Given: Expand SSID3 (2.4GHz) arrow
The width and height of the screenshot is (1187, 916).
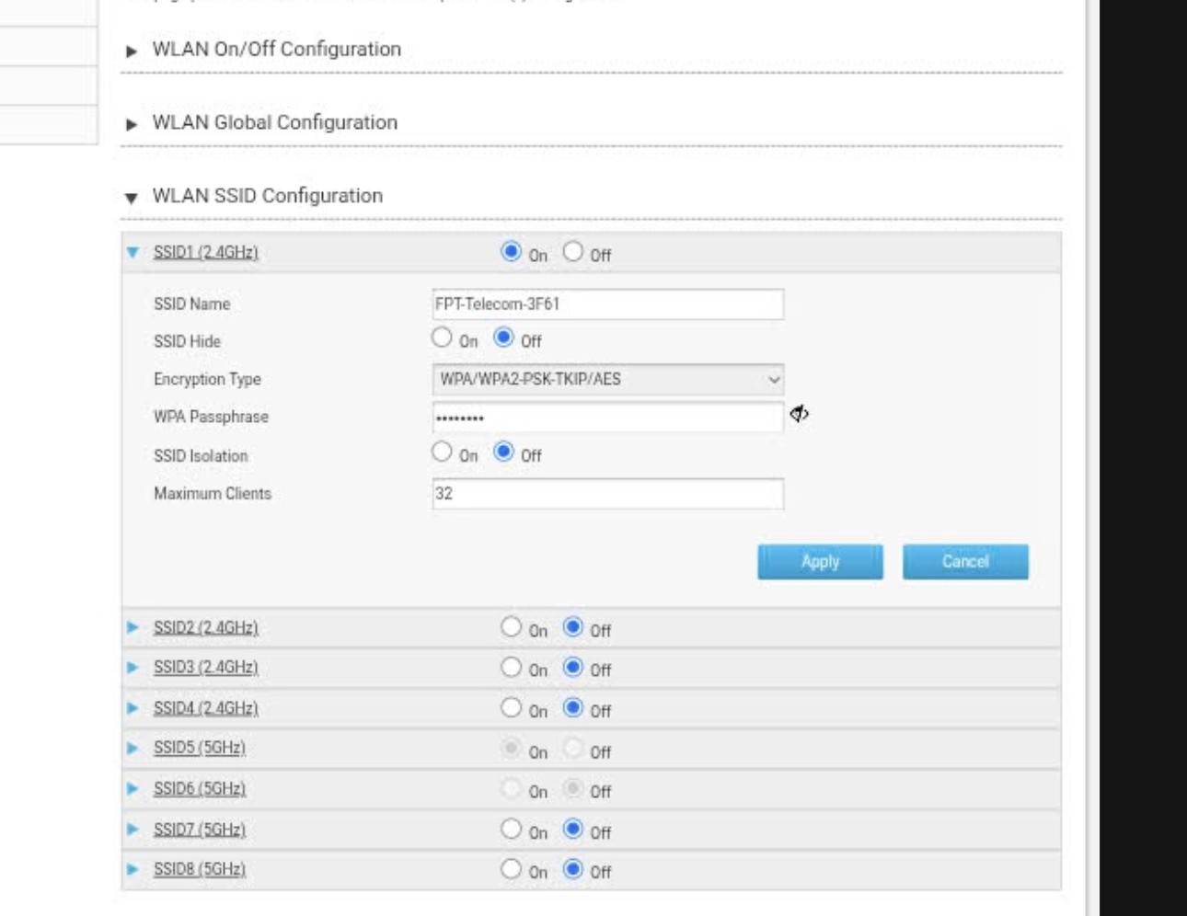Looking at the screenshot, I should click(133, 667).
